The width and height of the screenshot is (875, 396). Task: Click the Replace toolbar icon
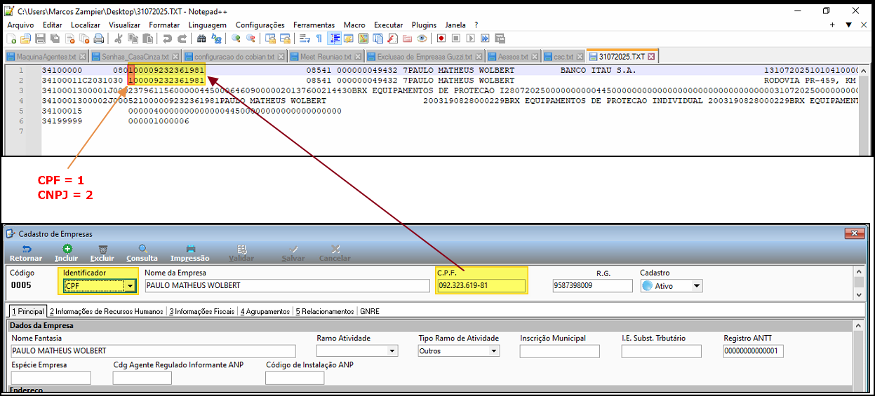click(217, 39)
